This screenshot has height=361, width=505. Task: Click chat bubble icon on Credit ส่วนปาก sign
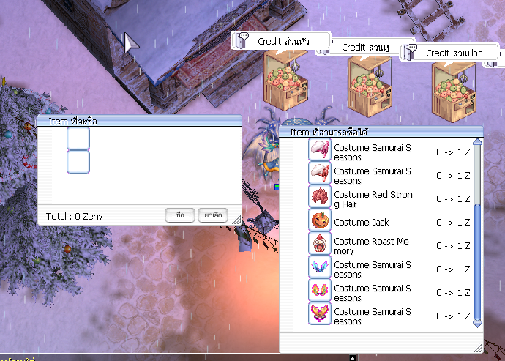pos(412,52)
